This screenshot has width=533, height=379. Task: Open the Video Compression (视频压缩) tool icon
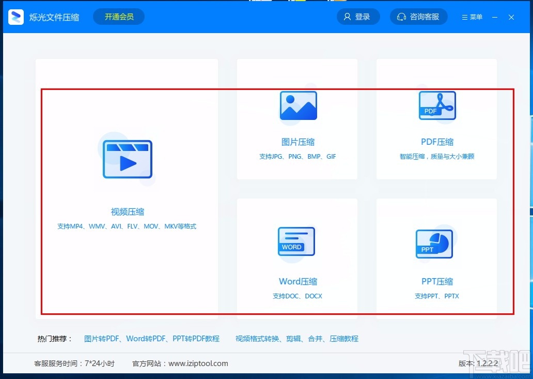128,159
